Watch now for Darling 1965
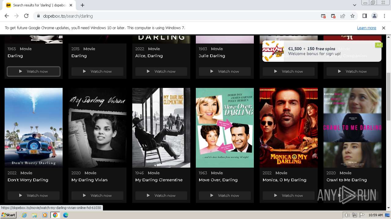391x219 pixels. 34,71
